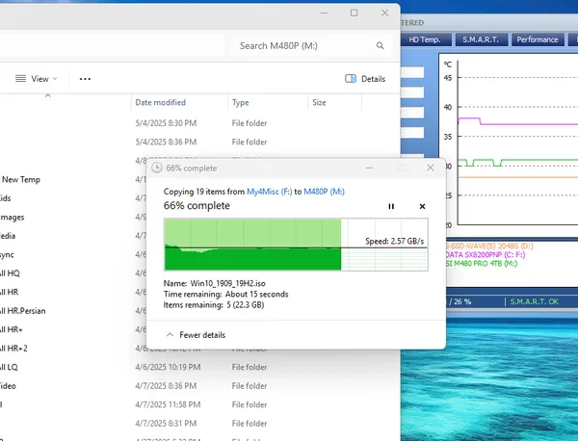
Task: Sort files by Date modified column
Action: coord(160,103)
